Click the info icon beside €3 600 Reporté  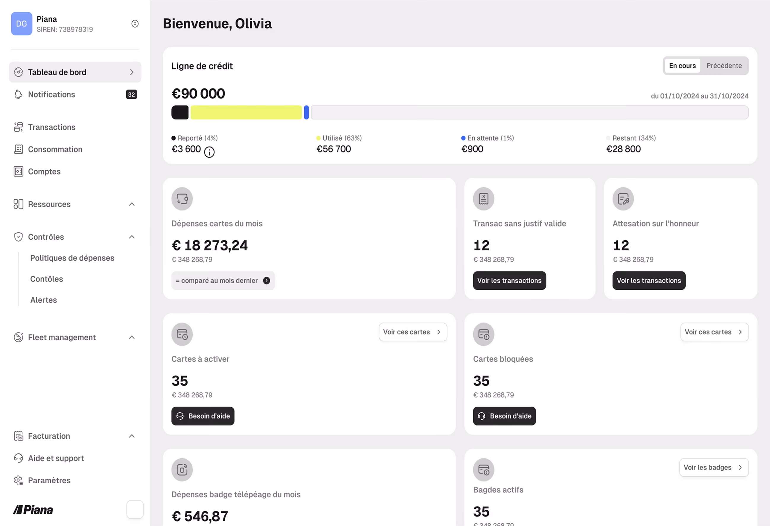pyautogui.click(x=209, y=152)
